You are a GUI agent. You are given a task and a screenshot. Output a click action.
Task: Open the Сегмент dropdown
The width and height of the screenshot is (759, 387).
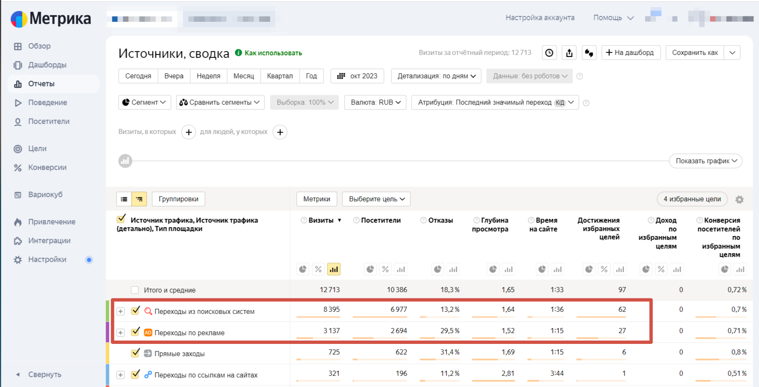pyautogui.click(x=145, y=103)
